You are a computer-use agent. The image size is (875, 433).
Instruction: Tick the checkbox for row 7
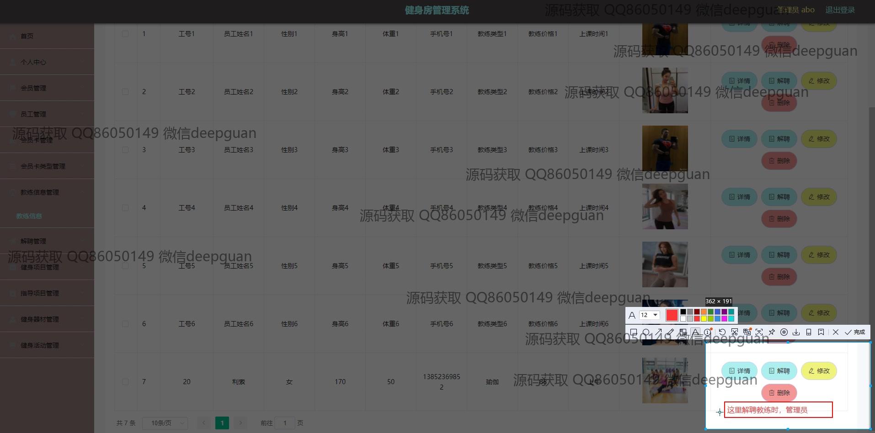pos(125,382)
